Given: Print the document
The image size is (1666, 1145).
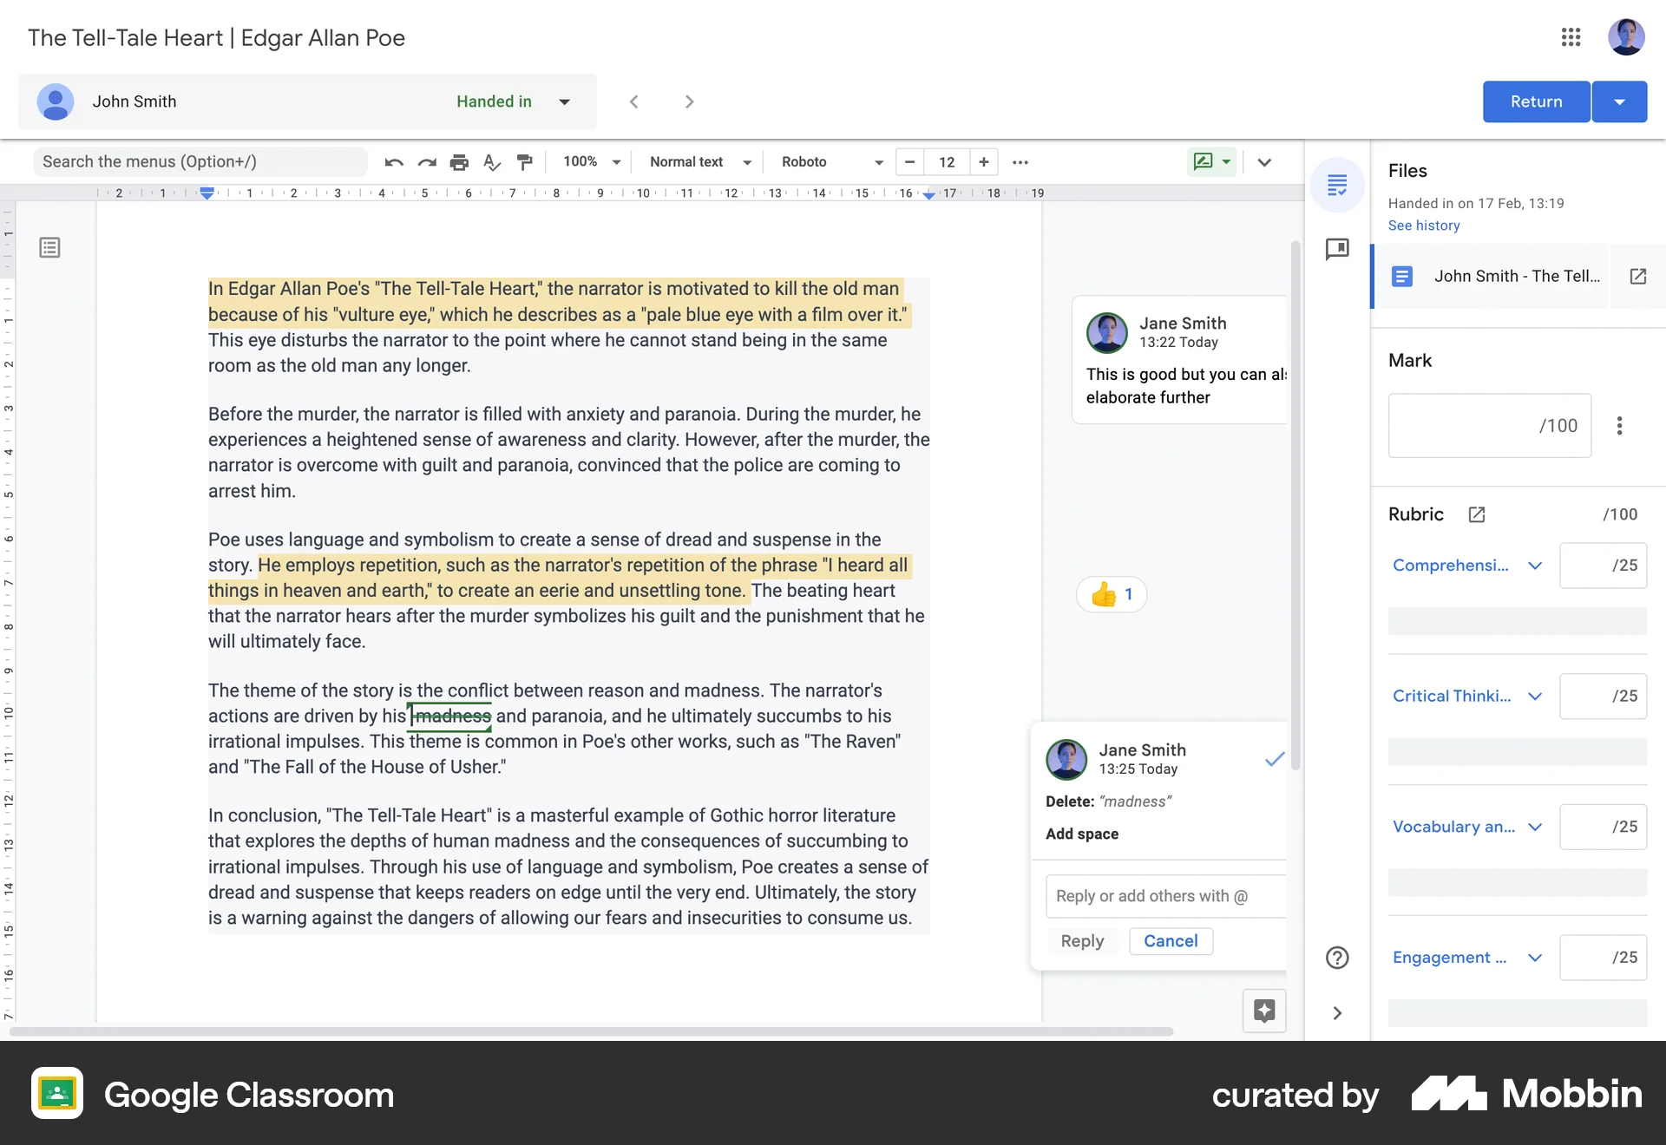Looking at the screenshot, I should coord(459,162).
